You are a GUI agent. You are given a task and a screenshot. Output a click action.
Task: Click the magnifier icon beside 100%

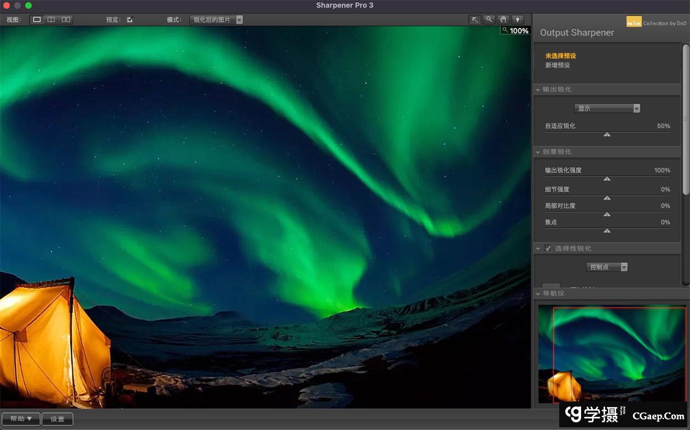pos(505,31)
